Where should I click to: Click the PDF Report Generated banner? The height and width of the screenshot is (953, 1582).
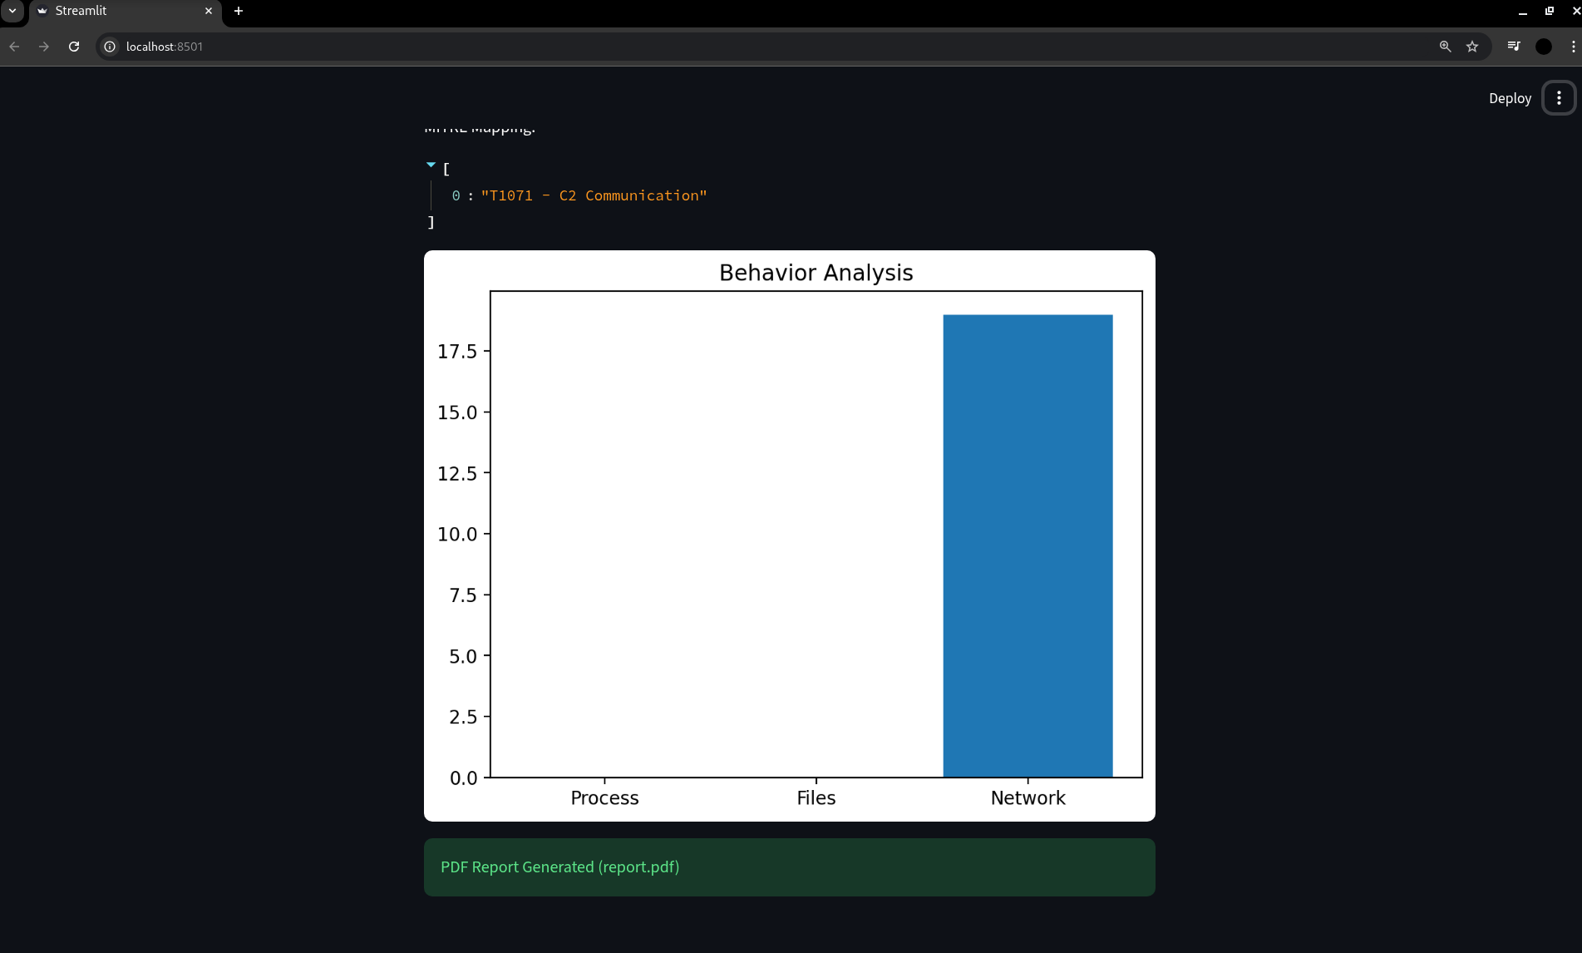pyautogui.click(x=789, y=867)
